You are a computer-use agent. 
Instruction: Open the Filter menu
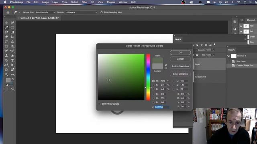pyautogui.click(x=84, y=2)
